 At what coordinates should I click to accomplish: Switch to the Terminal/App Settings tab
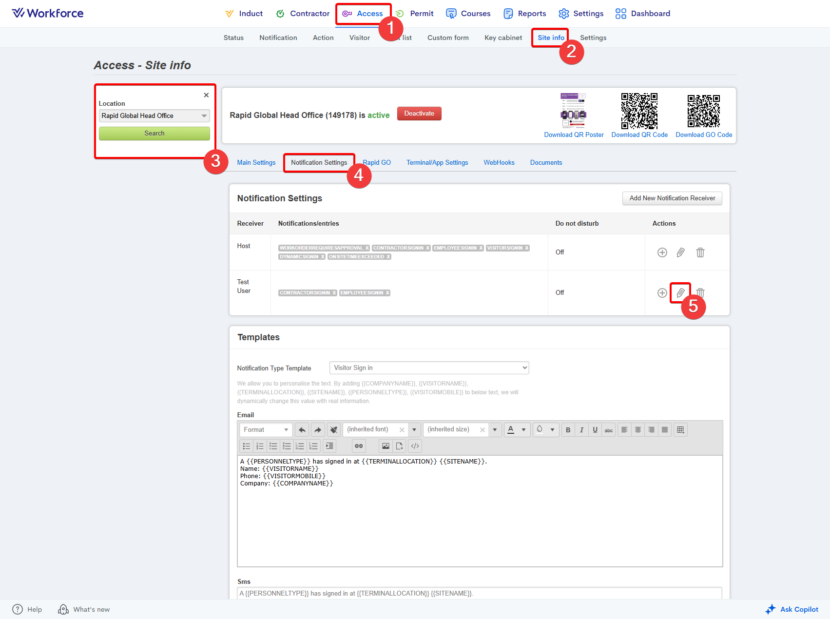(x=437, y=163)
